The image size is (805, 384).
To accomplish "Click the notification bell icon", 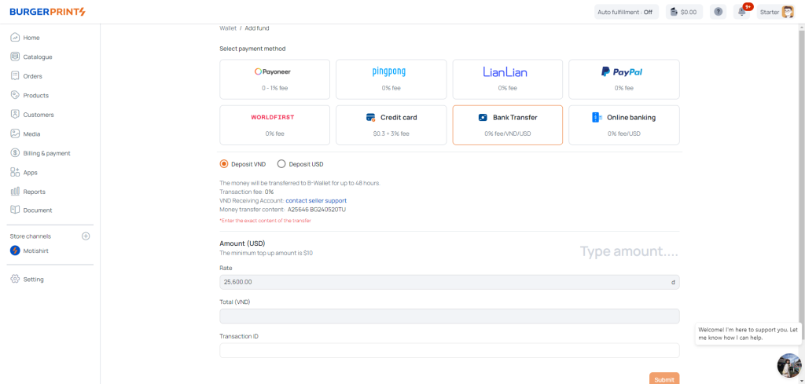I will click(x=741, y=12).
